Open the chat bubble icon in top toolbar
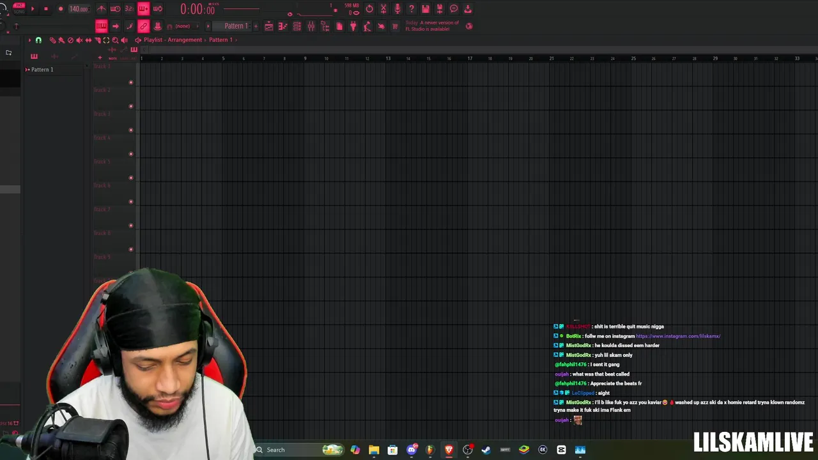This screenshot has height=460, width=818. pos(454,9)
